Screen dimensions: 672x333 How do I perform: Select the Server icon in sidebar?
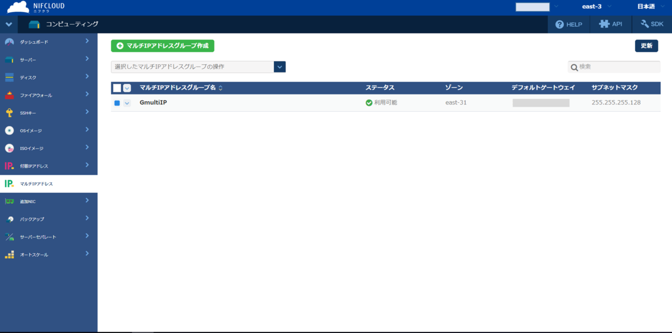[x=10, y=60]
